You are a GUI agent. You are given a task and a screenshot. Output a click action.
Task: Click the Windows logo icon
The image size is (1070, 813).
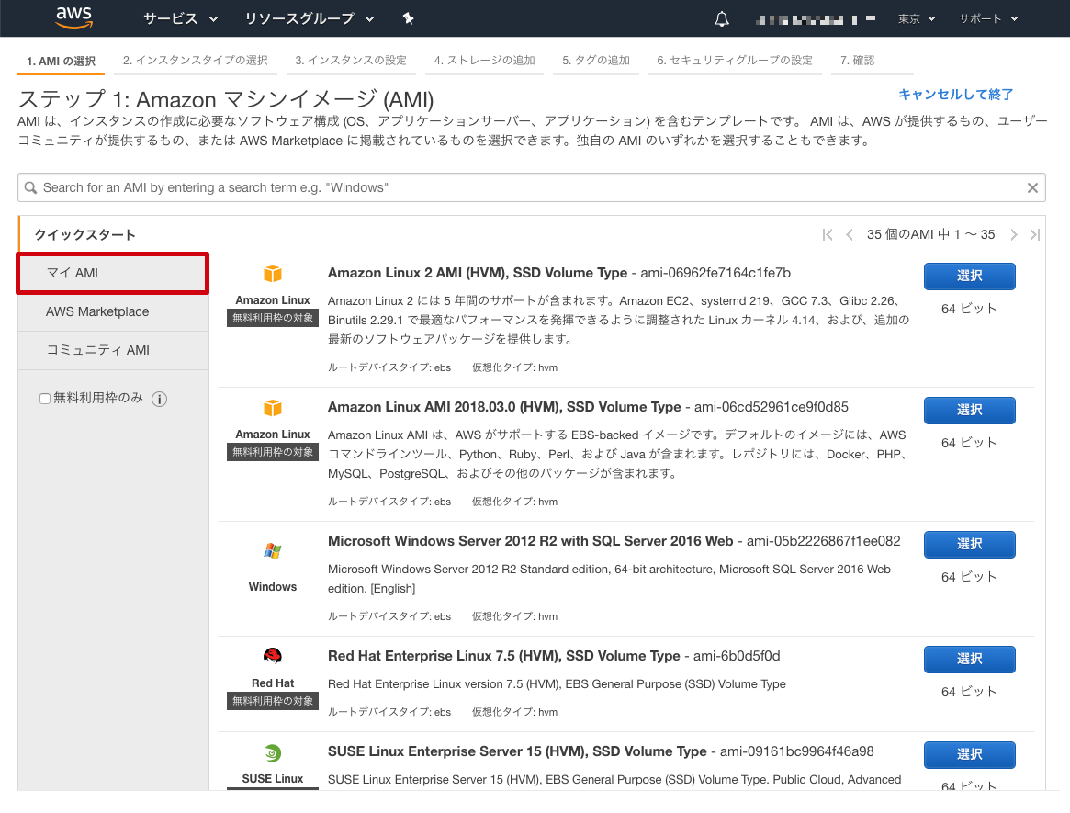(272, 551)
